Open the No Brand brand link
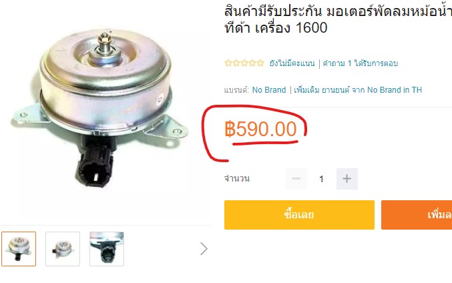The height and width of the screenshot is (283, 452). tap(269, 90)
